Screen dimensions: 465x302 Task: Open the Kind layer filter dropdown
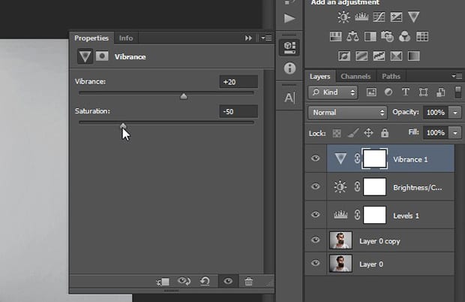[x=333, y=92]
